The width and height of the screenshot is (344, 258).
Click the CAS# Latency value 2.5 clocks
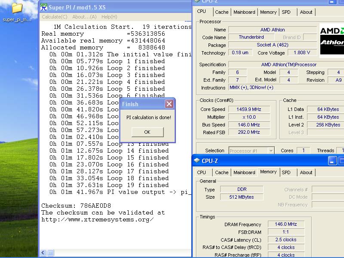pyautogui.click(x=286, y=240)
